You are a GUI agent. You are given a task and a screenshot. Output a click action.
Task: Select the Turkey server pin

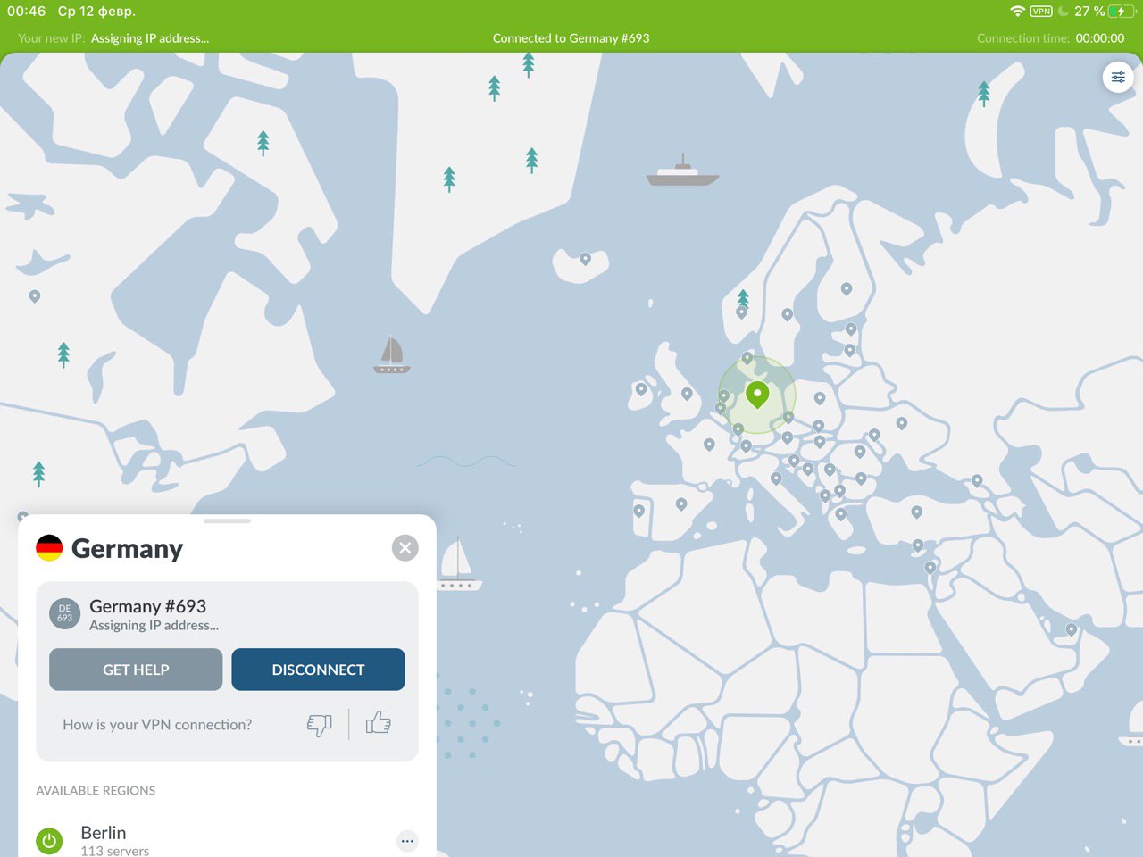tap(917, 512)
